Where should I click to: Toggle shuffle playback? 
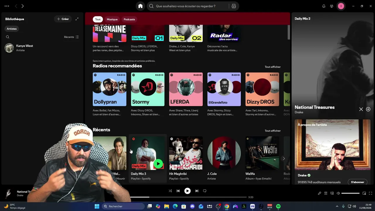(x=170, y=191)
